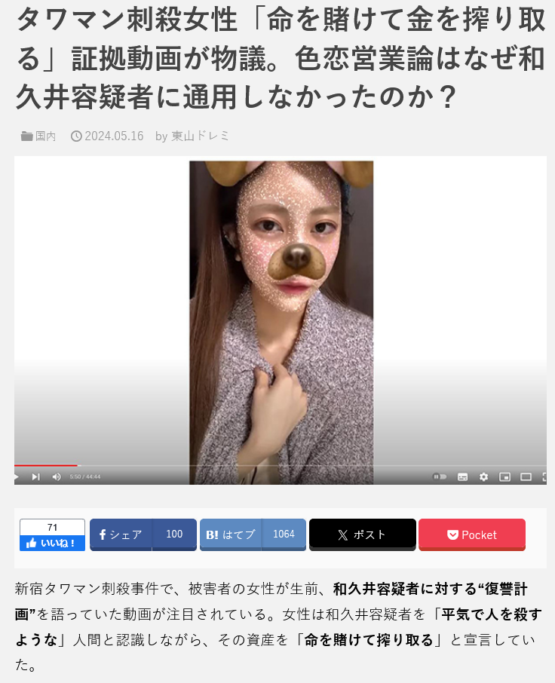Save the article to Pocket
Viewport: 555px width, 683px height.
pos(472,534)
